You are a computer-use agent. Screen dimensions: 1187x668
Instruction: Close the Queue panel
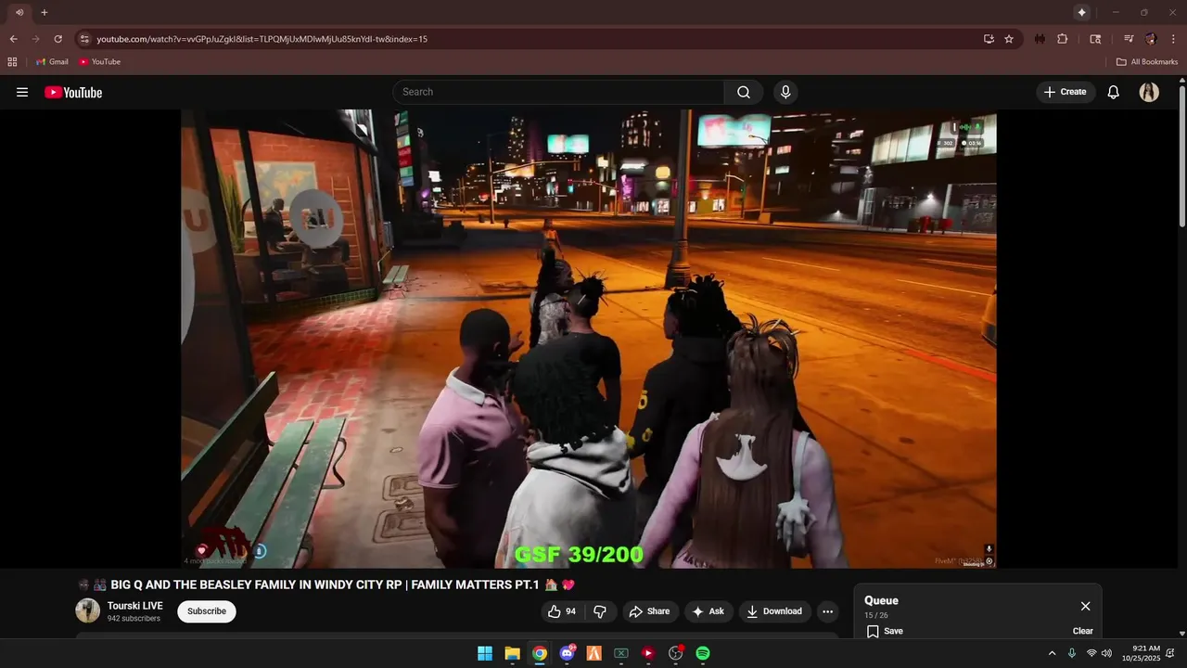coord(1085,606)
